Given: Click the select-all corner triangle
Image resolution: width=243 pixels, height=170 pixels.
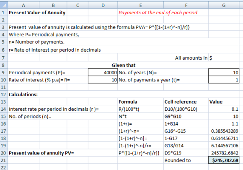Looking at the screenshot, I should pyautogui.click(x=4, y=5).
